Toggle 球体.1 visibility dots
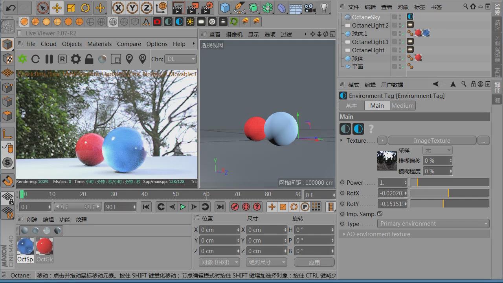The height and width of the screenshot is (283, 503). coord(400,33)
